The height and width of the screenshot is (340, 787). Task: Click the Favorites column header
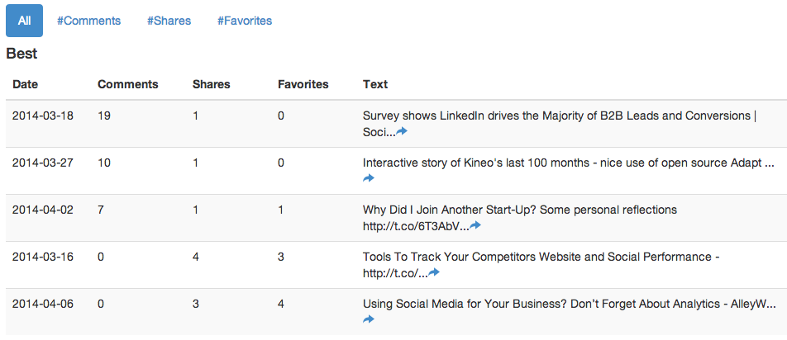pyautogui.click(x=303, y=85)
